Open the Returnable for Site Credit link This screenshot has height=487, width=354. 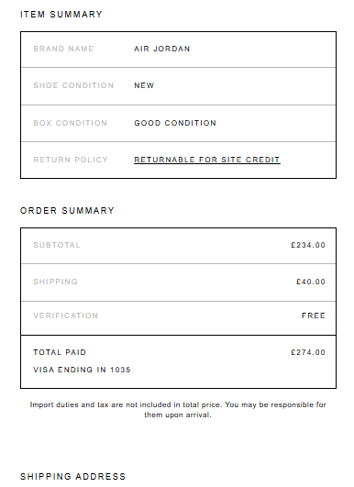(207, 160)
